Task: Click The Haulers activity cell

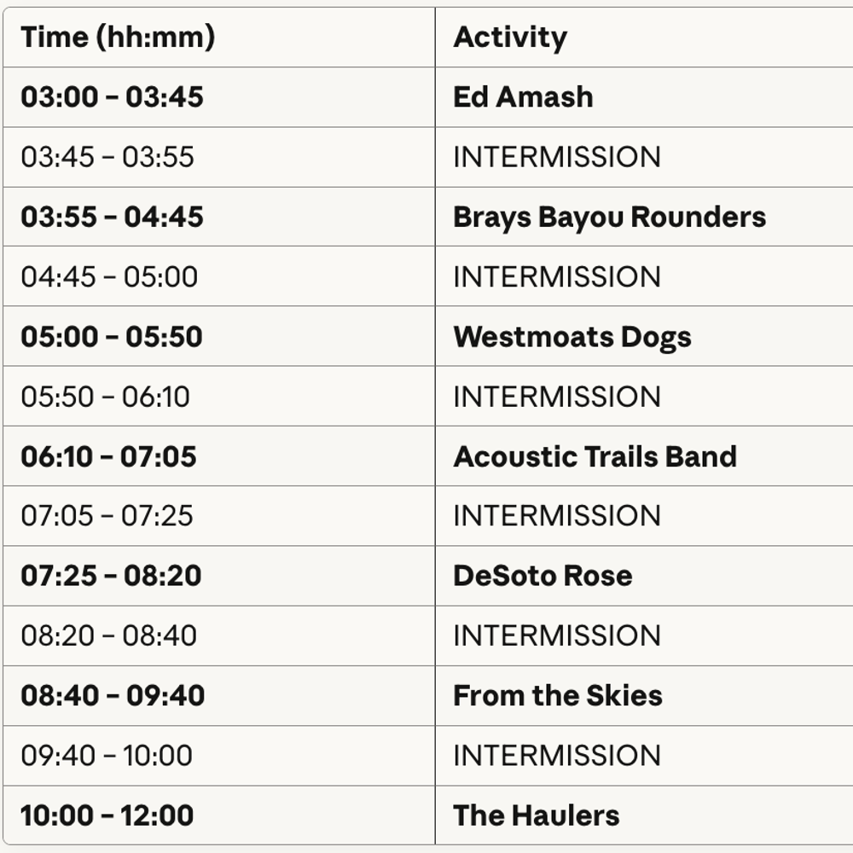Action: coord(536,815)
